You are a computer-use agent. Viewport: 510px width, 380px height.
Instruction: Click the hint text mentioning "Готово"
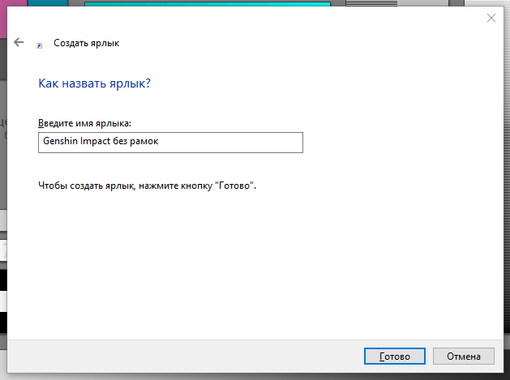tap(147, 186)
